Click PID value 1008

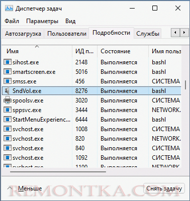coord(81,129)
